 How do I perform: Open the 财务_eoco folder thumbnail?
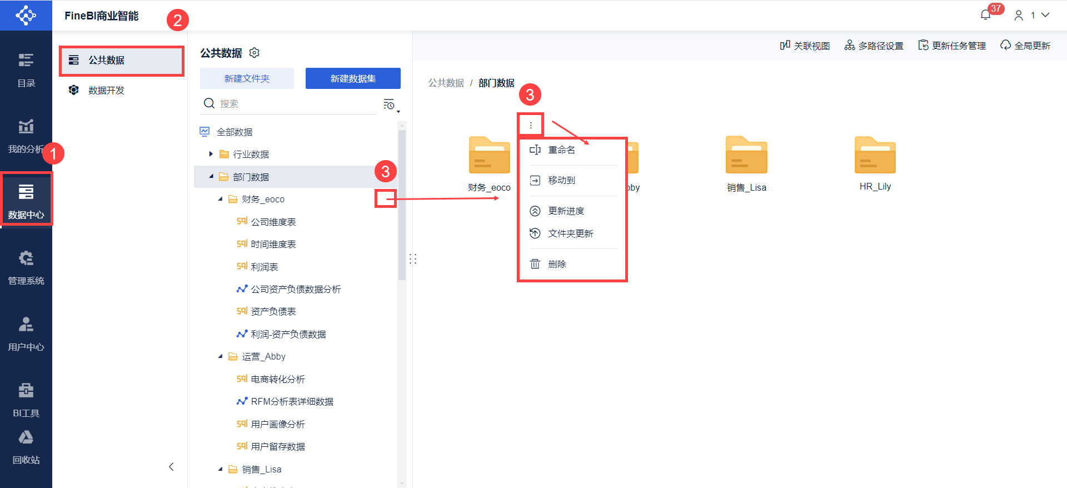489,155
